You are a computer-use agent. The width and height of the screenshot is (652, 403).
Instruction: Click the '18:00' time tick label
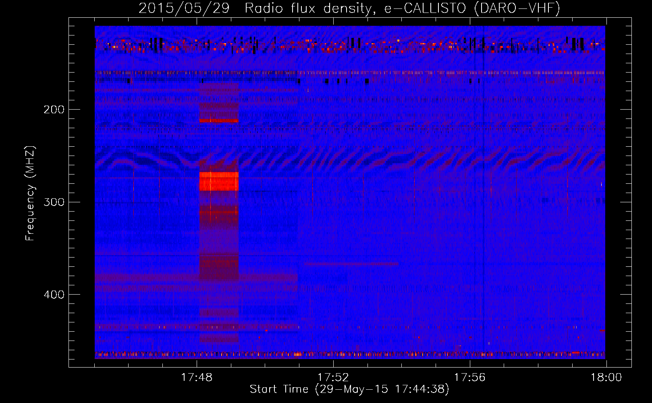click(606, 378)
